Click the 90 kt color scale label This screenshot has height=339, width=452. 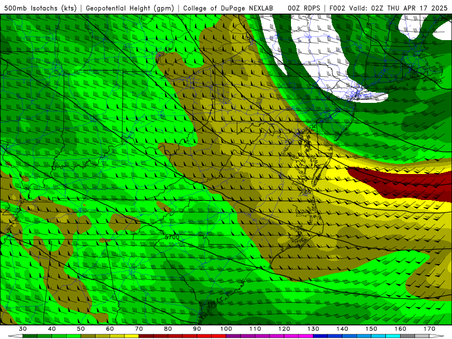tap(197, 329)
